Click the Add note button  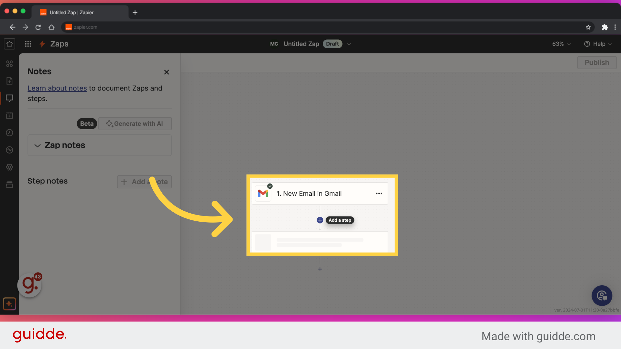pyautogui.click(x=144, y=182)
